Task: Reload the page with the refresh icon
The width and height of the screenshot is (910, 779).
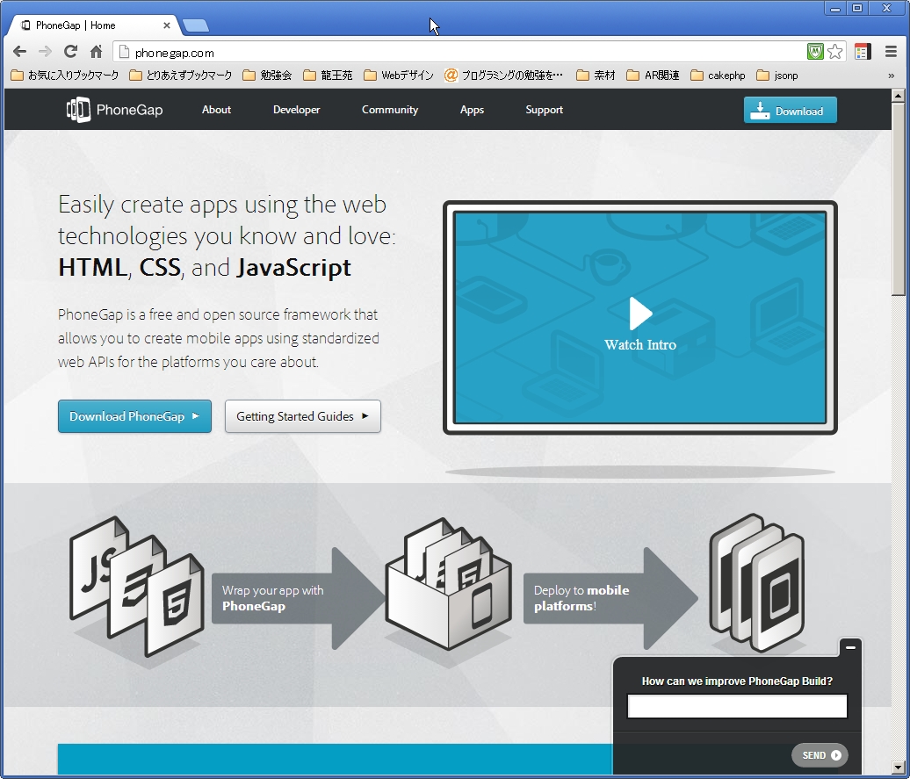Action: coord(71,52)
